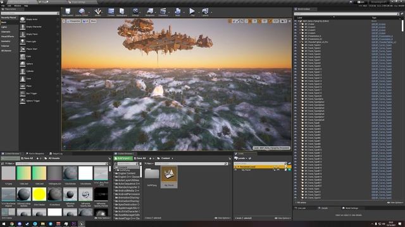Open Source Control dropdown arrow
Image resolution: width=405 pixels, height=227 pixels.
click(x=89, y=12)
